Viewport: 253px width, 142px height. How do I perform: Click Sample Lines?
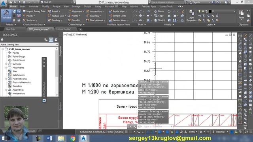(117, 16)
